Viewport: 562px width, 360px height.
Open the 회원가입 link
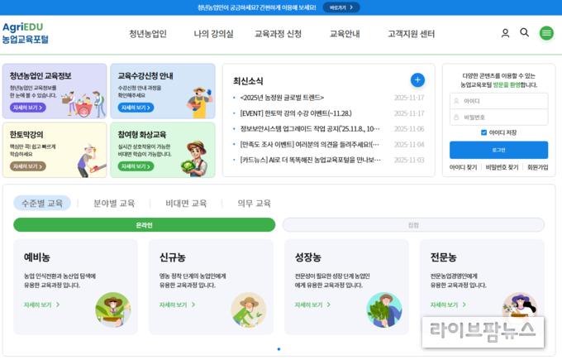(x=538, y=167)
